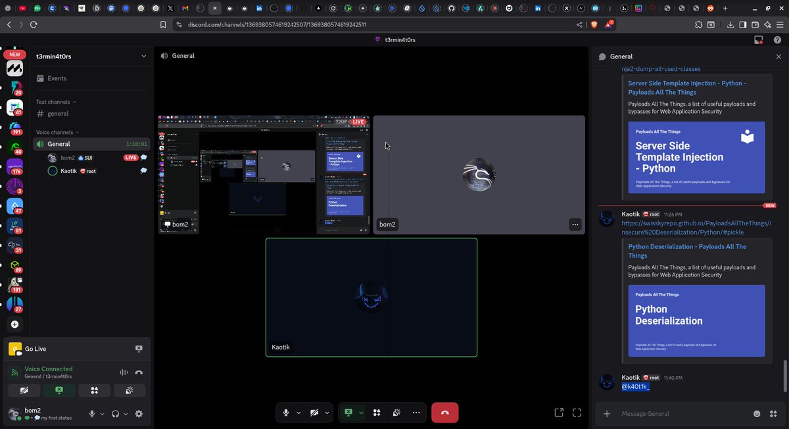Deafen with headphones icon in user panel

click(x=116, y=414)
